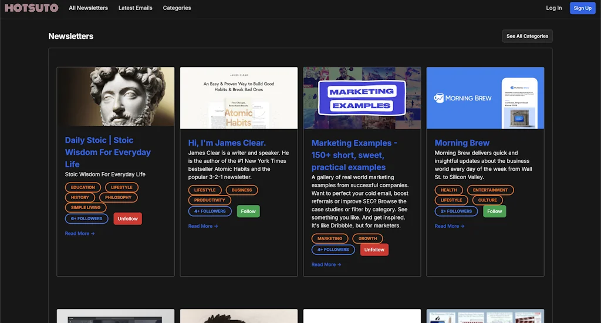Click the Marketing Examples description paragraph
This screenshot has height=323, width=601.
click(x=360, y=201)
